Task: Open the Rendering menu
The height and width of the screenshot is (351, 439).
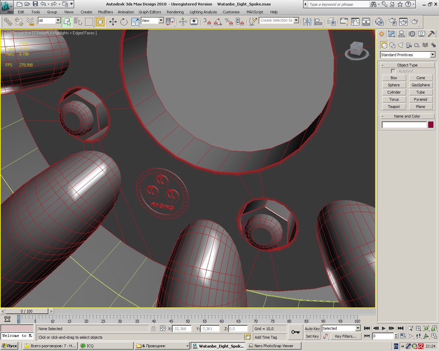Action: pyautogui.click(x=175, y=12)
